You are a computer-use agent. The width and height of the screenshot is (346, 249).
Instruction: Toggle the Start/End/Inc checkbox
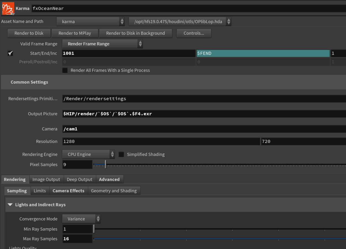pos(10,53)
